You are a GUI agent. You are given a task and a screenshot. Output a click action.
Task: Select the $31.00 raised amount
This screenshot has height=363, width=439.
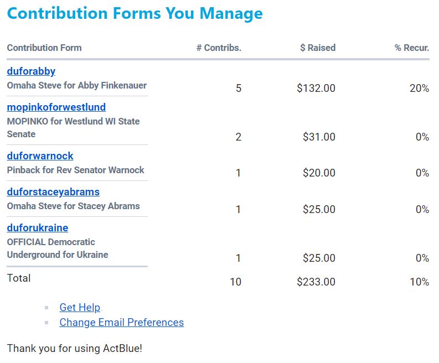(319, 137)
